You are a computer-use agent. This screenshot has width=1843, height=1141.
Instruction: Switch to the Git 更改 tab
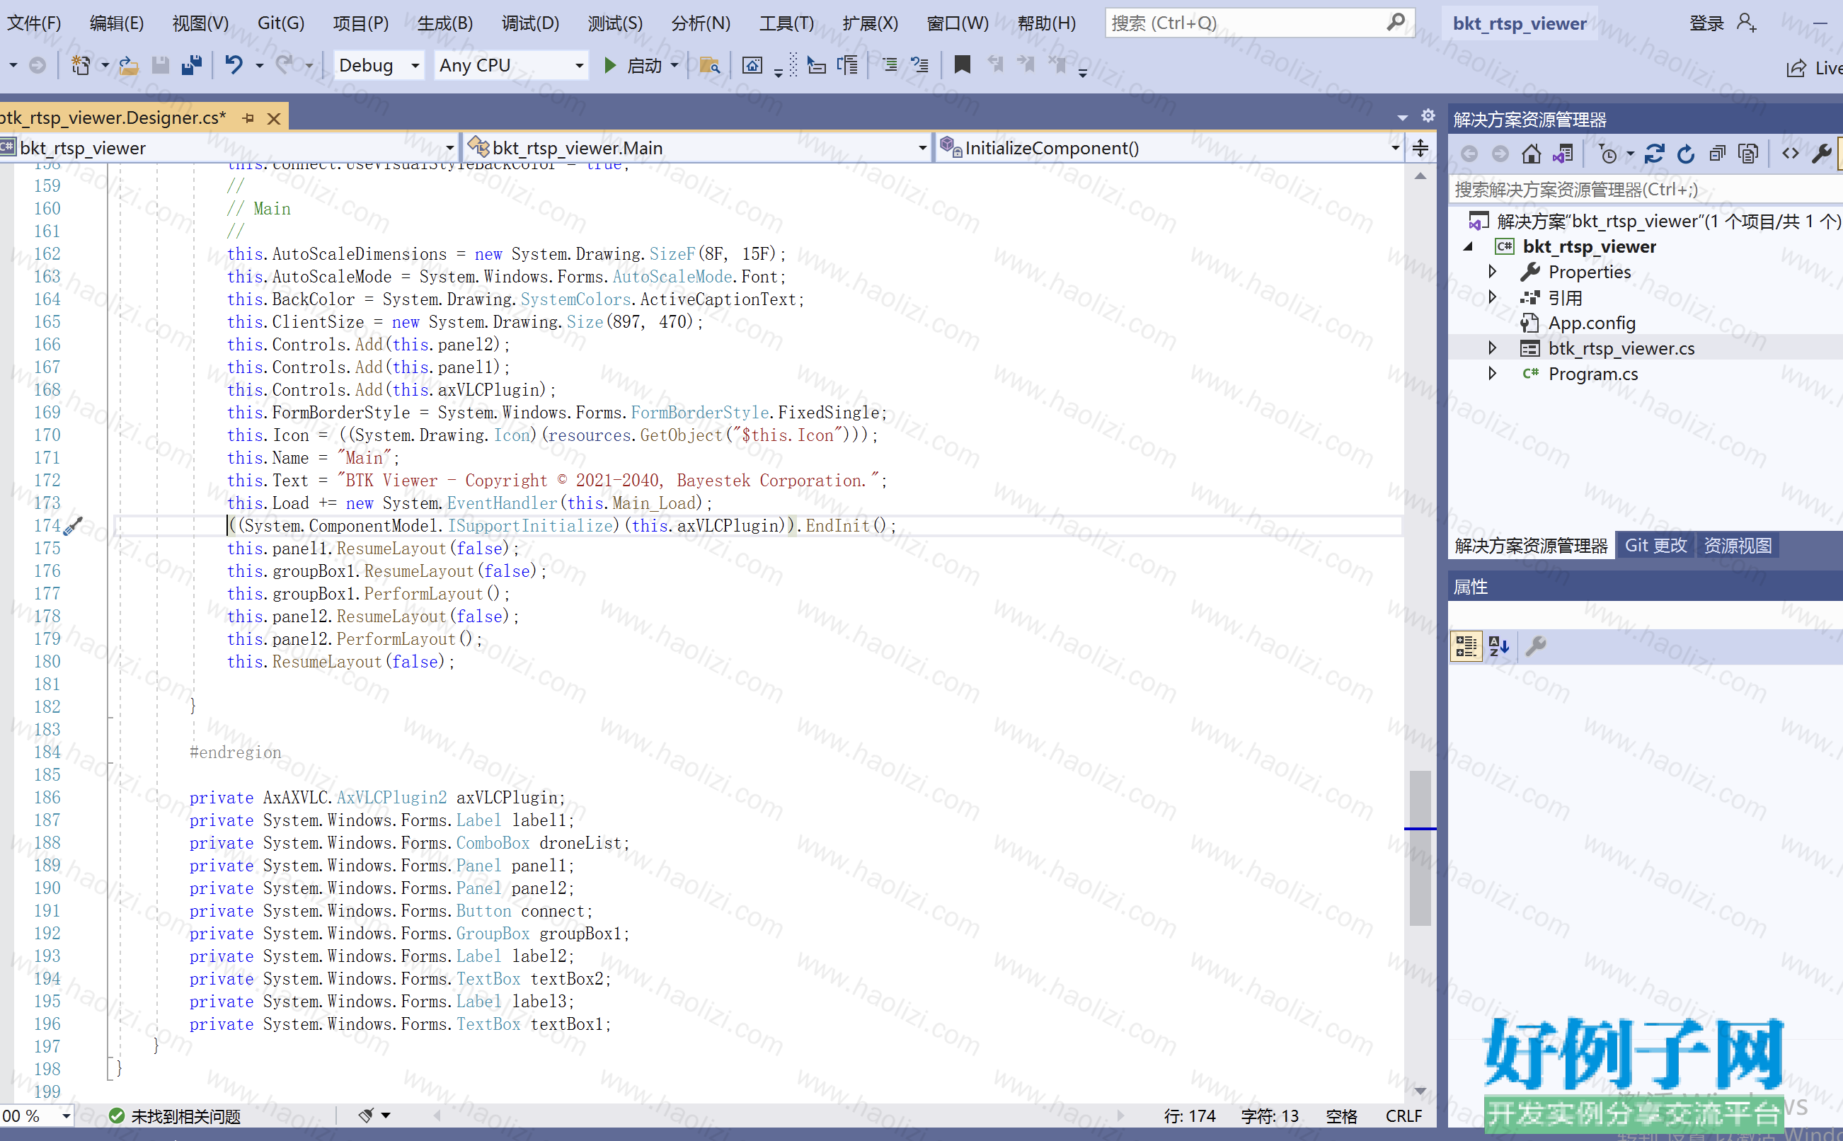click(x=1655, y=546)
